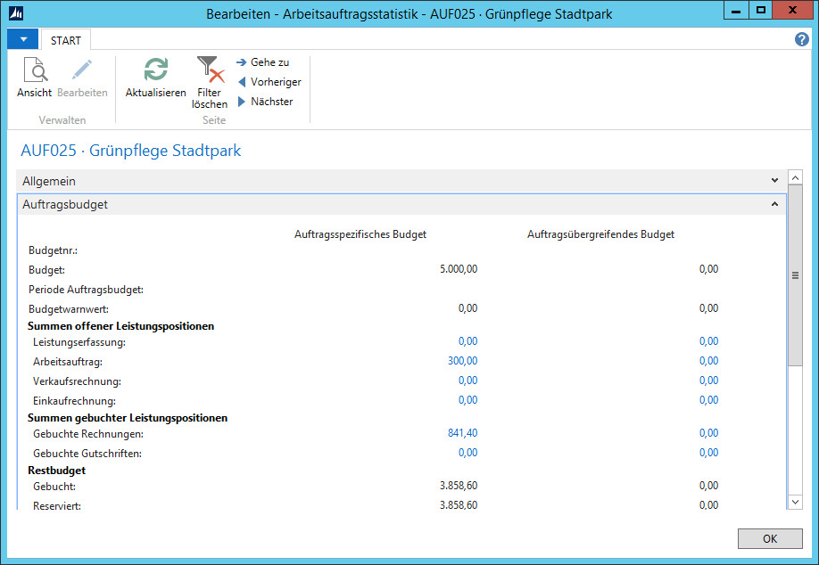Click Restbudget Reserviert value 3.858,60
The image size is (819, 565).
click(x=459, y=505)
